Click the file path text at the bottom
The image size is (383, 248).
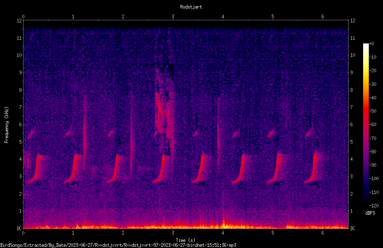[x=118, y=245]
